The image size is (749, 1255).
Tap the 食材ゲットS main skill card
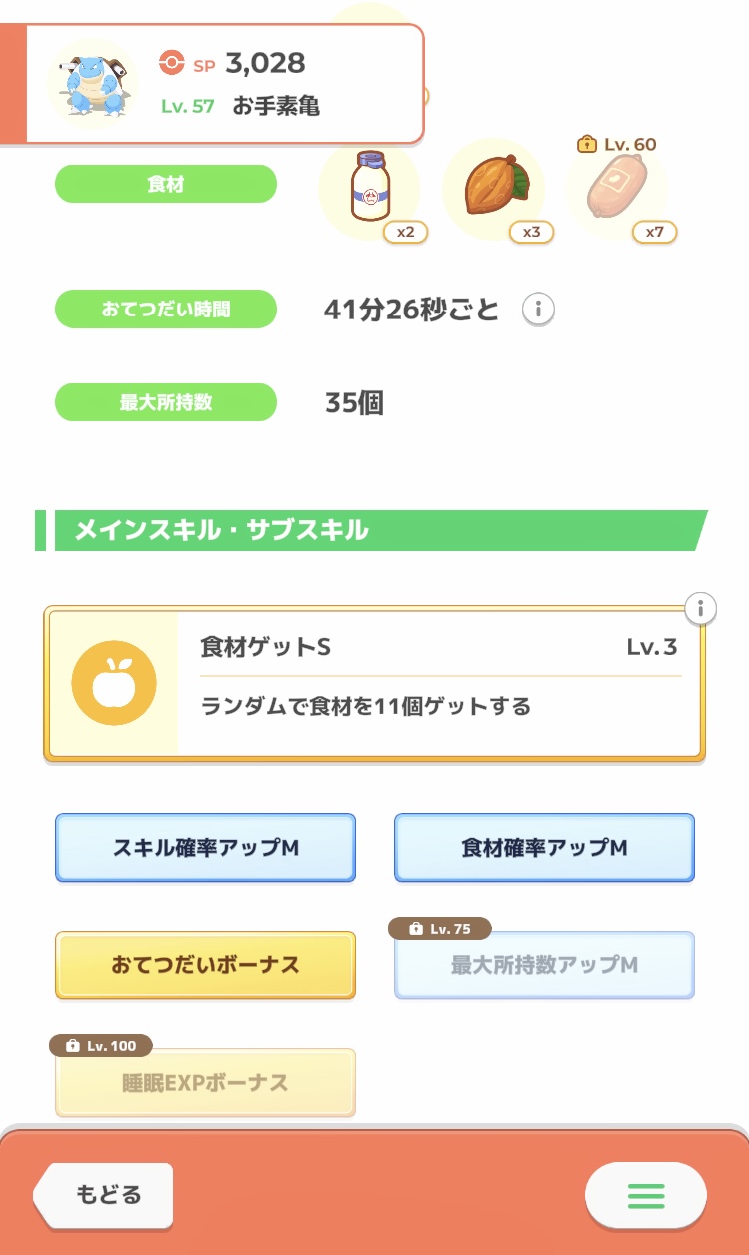439,684
